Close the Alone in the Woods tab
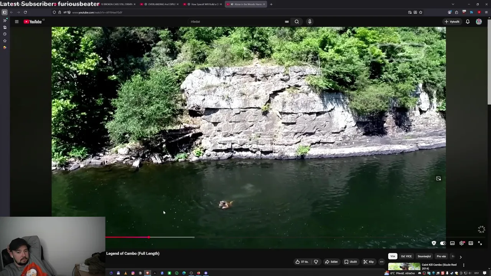This screenshot has height=276, width=491. coord(264,4)
